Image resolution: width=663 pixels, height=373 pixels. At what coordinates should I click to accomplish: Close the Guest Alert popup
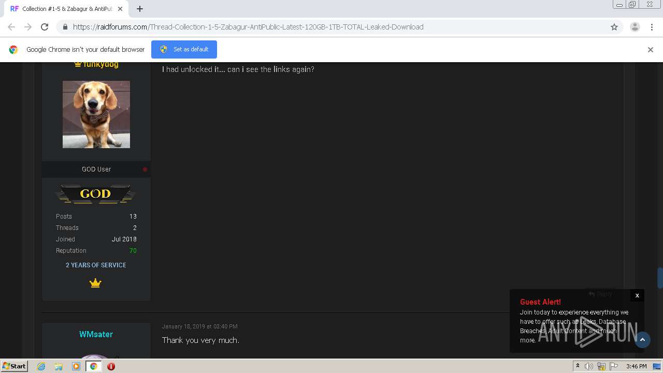[x=637, y=295]
